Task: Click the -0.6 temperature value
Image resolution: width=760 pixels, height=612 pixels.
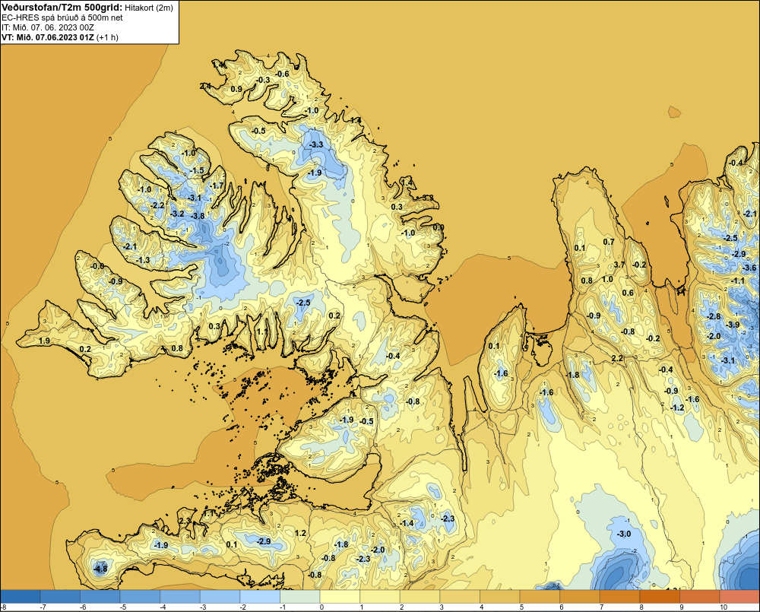Action: (x=282, y=74)
